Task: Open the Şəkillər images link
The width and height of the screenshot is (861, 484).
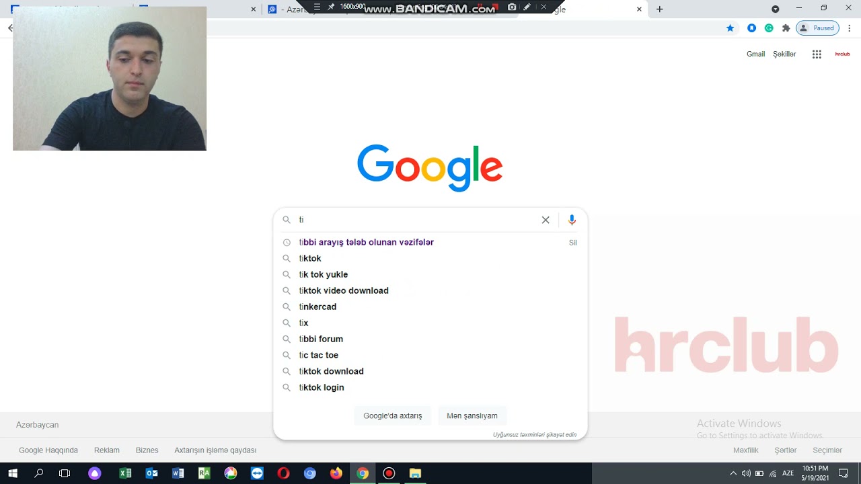Action: click(x=784, y=54)
